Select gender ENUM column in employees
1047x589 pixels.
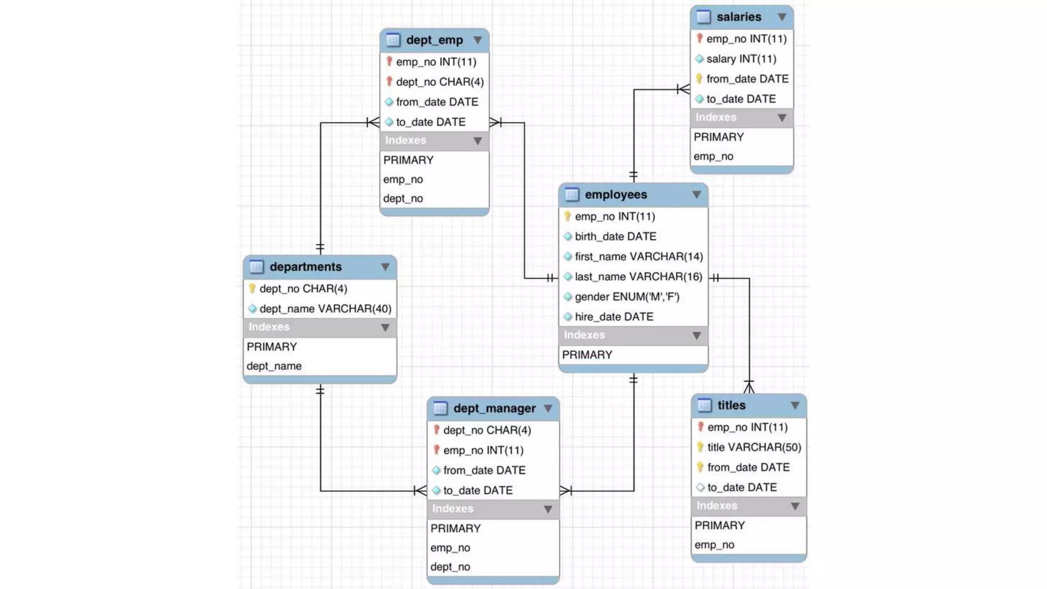pyautogui.click(x=627, y=297)
